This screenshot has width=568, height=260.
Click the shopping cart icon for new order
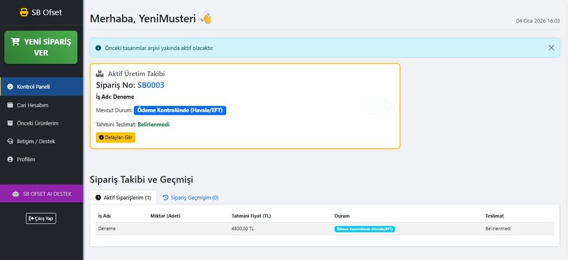pos(15,42)
